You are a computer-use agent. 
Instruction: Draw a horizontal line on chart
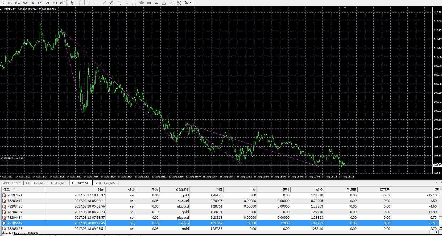pos(97,3)
